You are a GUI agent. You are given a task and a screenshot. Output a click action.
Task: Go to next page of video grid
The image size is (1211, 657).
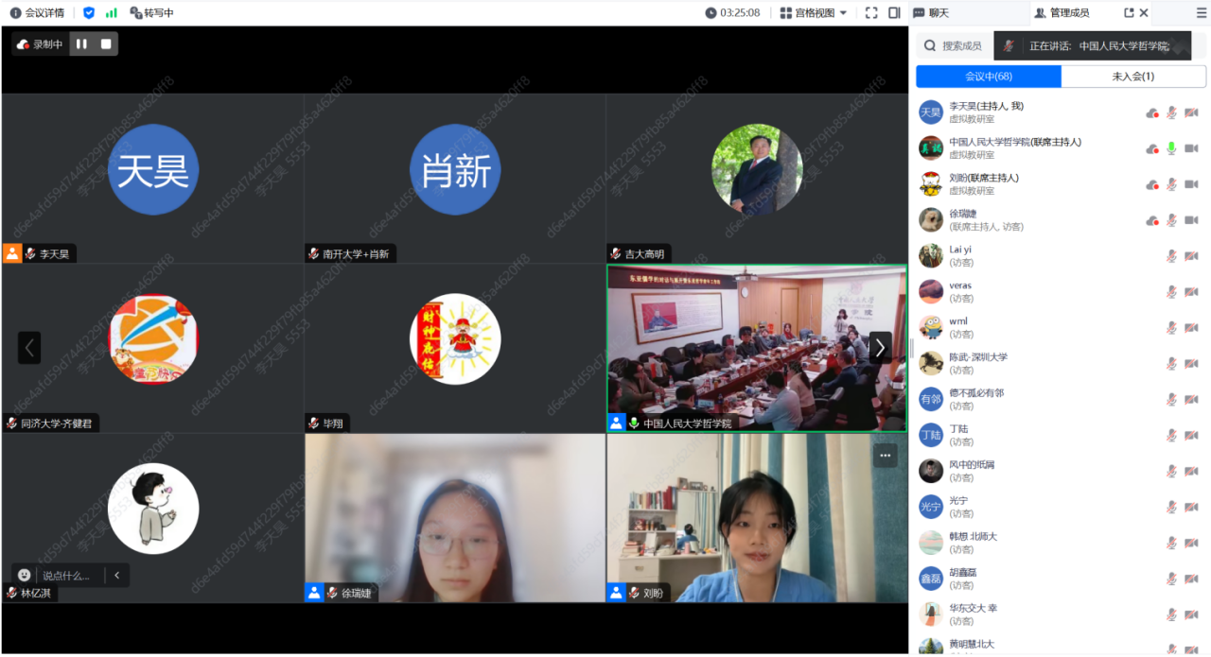pos(880,347)
